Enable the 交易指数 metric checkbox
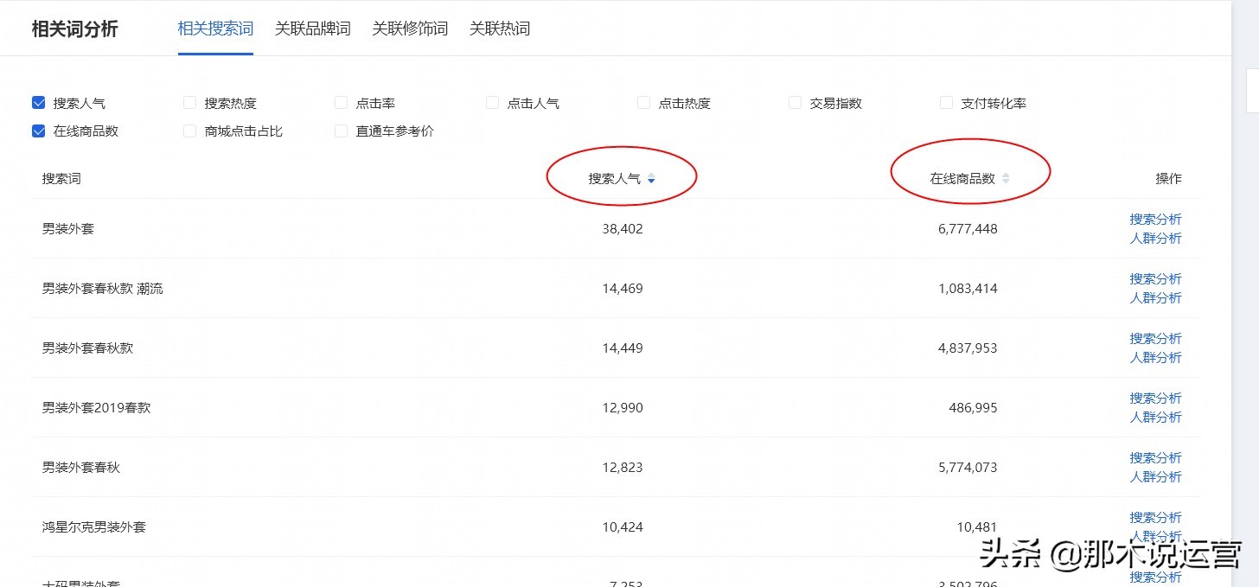 point(794,102)
